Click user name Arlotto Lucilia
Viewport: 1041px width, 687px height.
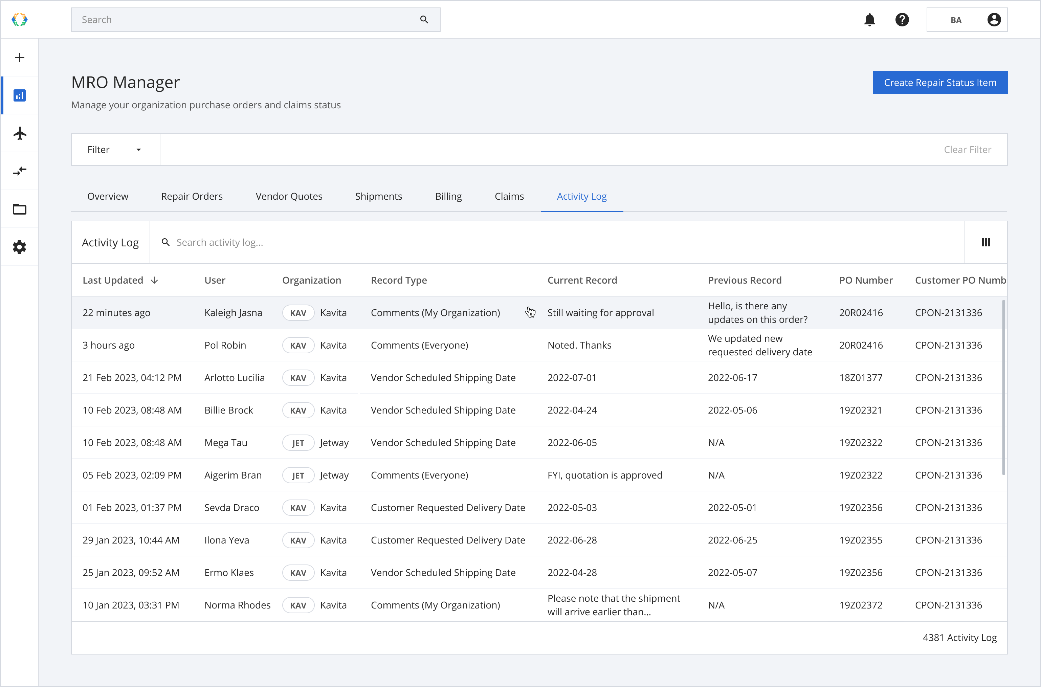click(x=235, y=378)
